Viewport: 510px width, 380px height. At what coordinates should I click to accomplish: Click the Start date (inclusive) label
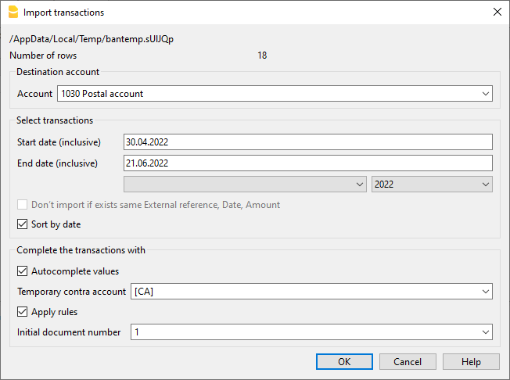59,142
